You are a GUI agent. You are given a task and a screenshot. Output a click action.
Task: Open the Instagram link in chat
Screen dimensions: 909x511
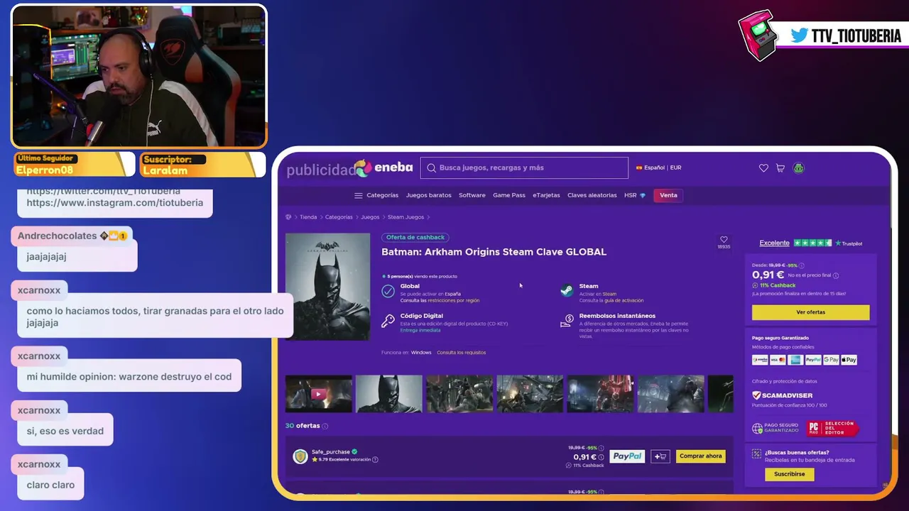[x=115, y=203]
